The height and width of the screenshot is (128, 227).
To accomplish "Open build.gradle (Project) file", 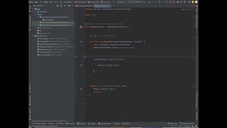I will [x=52, y=39].
